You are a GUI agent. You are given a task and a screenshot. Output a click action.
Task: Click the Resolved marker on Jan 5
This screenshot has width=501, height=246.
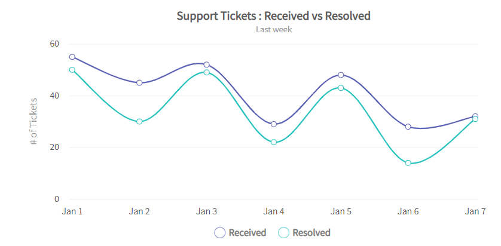tap(341, 88)
